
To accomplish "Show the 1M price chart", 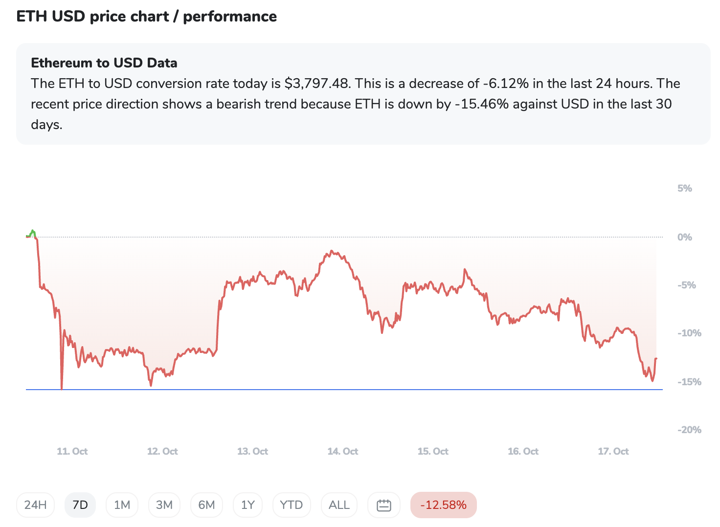I will 122,505.
